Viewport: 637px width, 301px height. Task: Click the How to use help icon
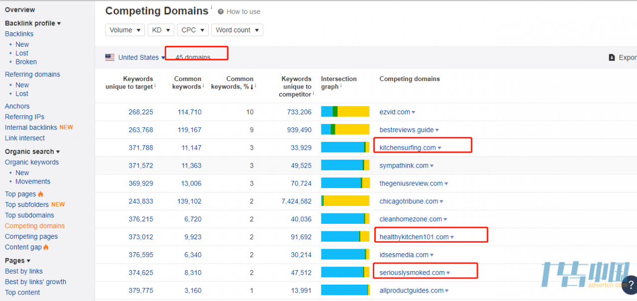[220, 11]
